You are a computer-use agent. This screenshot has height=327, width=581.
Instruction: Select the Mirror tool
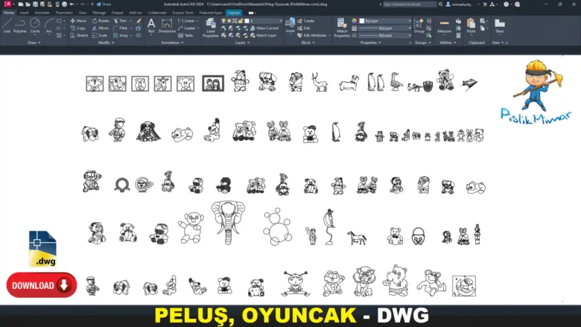[101, 28]
